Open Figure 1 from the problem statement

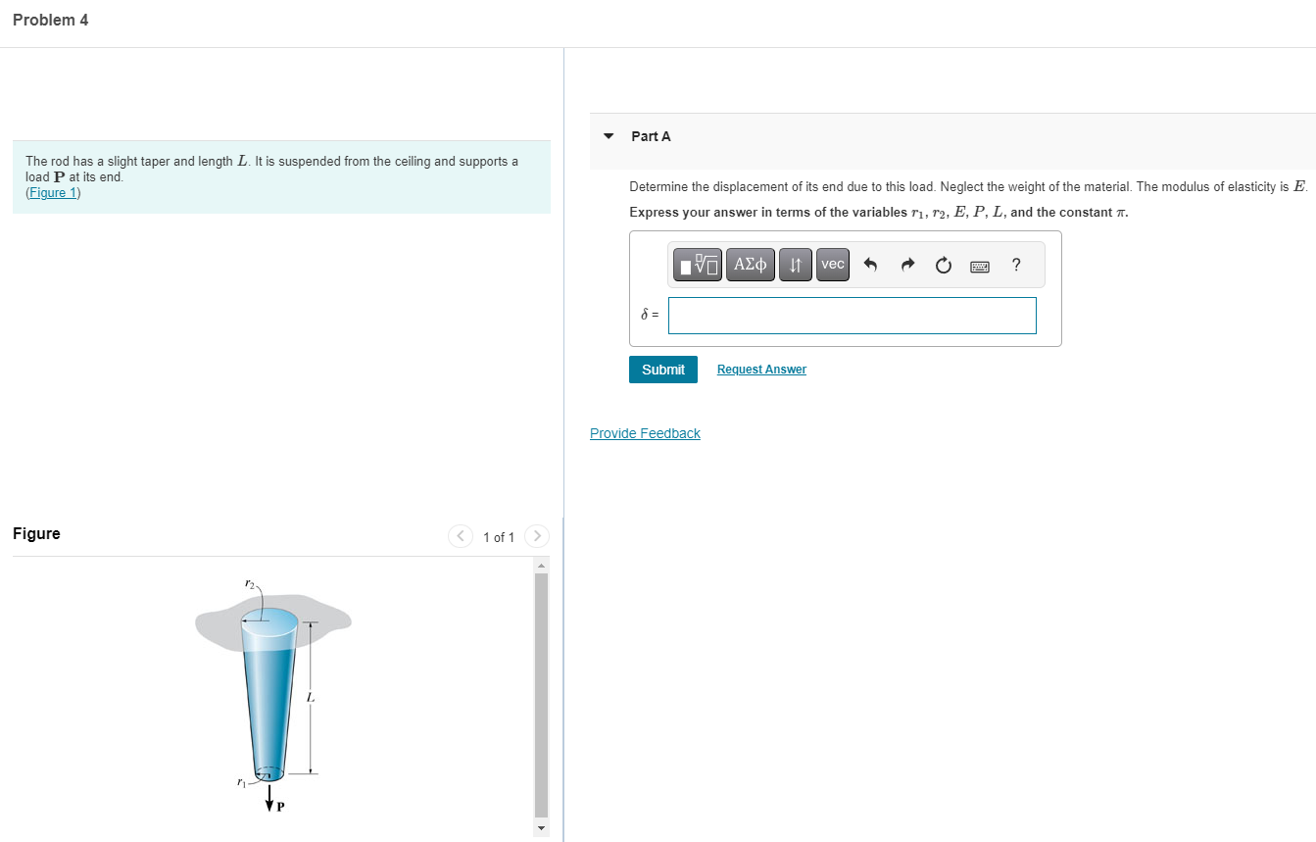click(x=52, y=192)
